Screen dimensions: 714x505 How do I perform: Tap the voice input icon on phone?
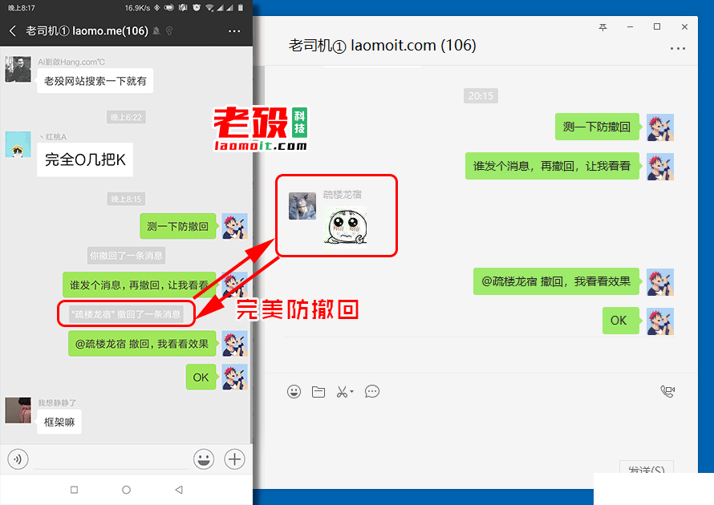pos(18,459)
